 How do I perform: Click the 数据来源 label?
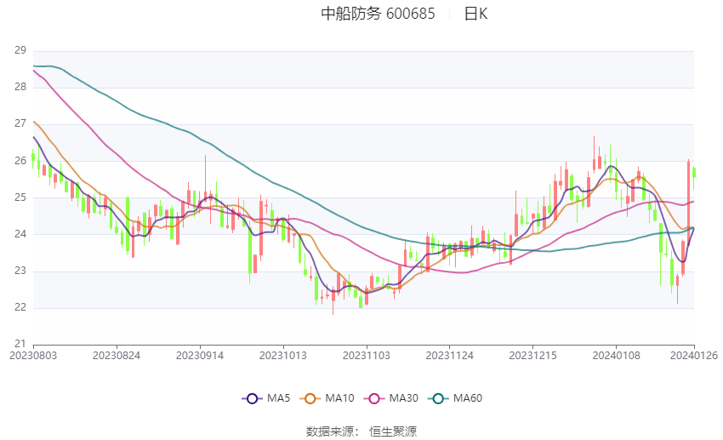coord(330,431)
